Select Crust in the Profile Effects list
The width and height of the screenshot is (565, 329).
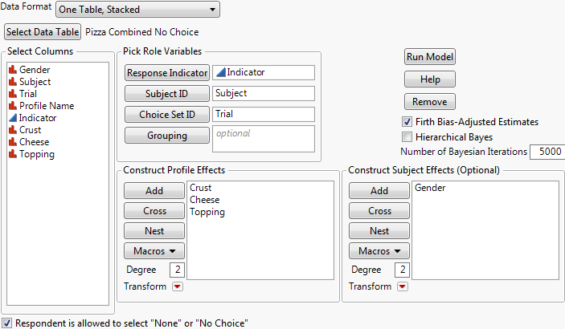pos(201,188)
